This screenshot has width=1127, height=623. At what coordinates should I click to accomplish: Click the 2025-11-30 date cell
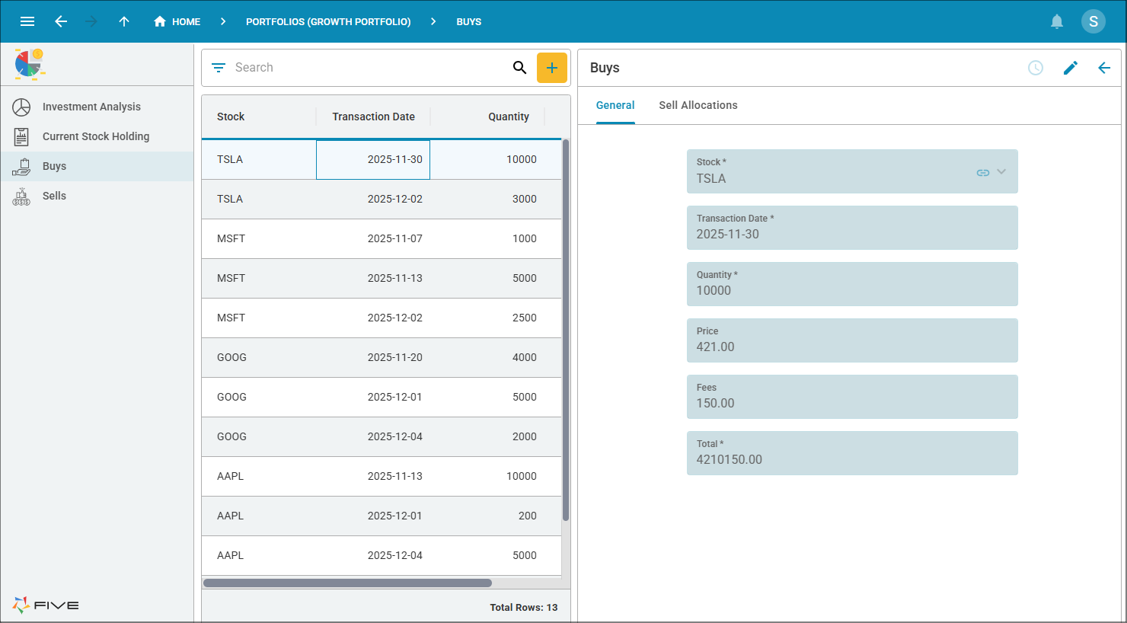pyautogui.click(x=373, y=159)
